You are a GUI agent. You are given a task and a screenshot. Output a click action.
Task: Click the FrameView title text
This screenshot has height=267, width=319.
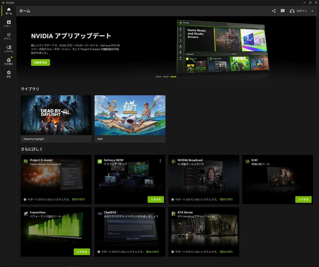point(38,213)
